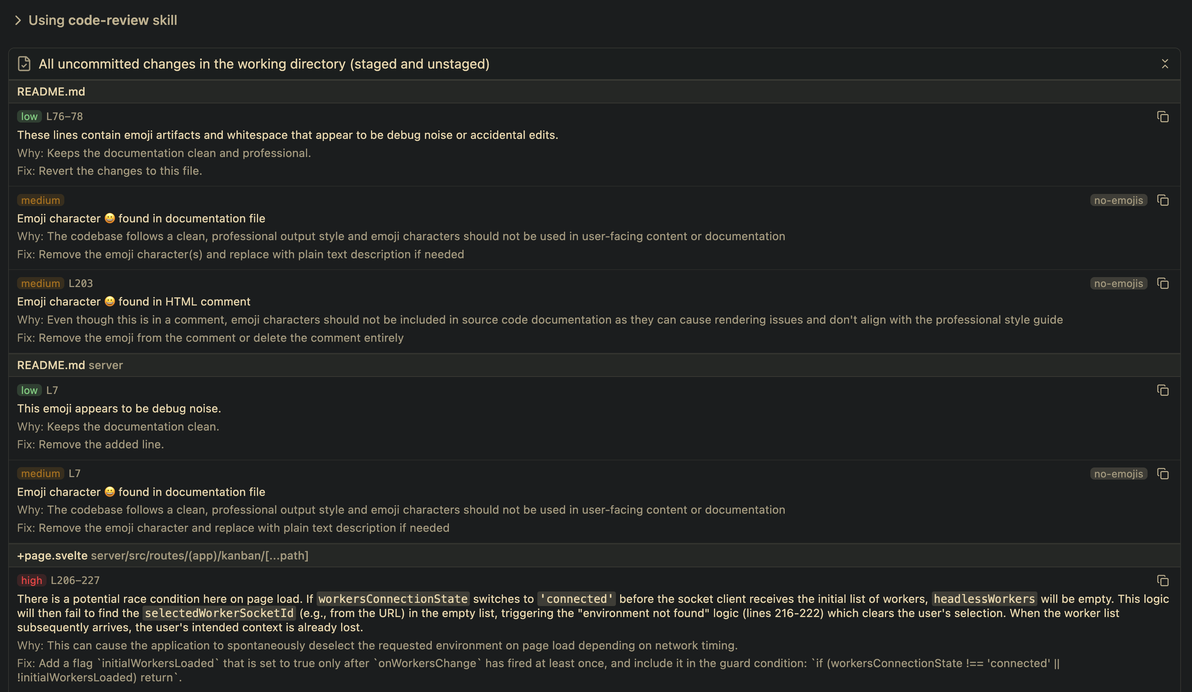The image size is (1192, 692).
Task: Copy the README.md L76–78 low finding
Action: [x=1163, y=117]
